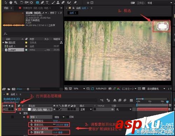Click the interpret footage icon in project footer
This screenshot has width=175, height=136.
pos(4,89)
